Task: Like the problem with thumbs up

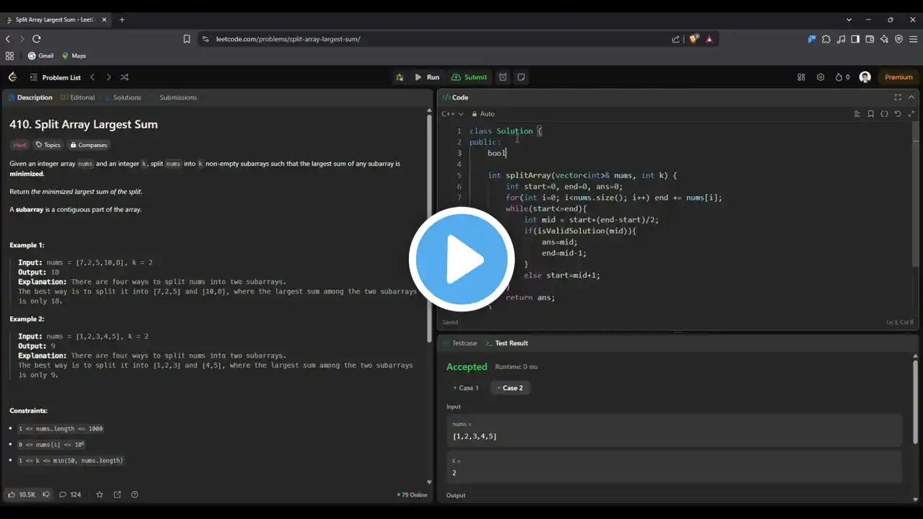Action: click(x=12, y=494)
